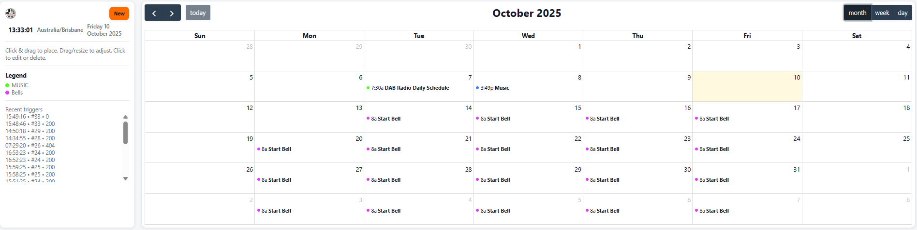
Task: Click the app logo icon in sidebar
Action: pos(11,14)
